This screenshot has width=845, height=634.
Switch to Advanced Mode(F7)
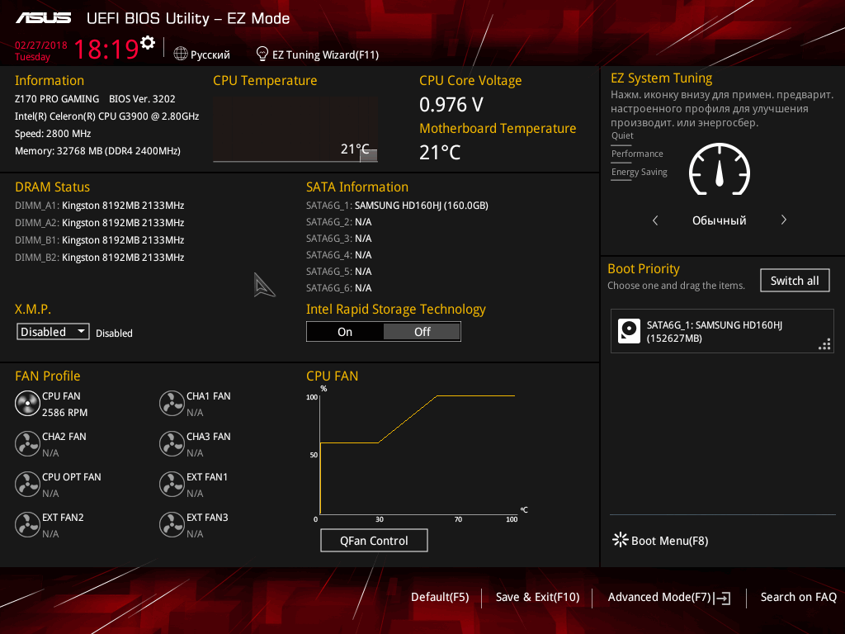click(x=659, y=598)
